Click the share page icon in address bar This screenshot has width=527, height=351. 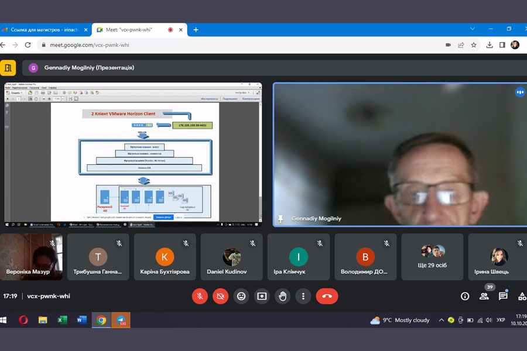461,45
